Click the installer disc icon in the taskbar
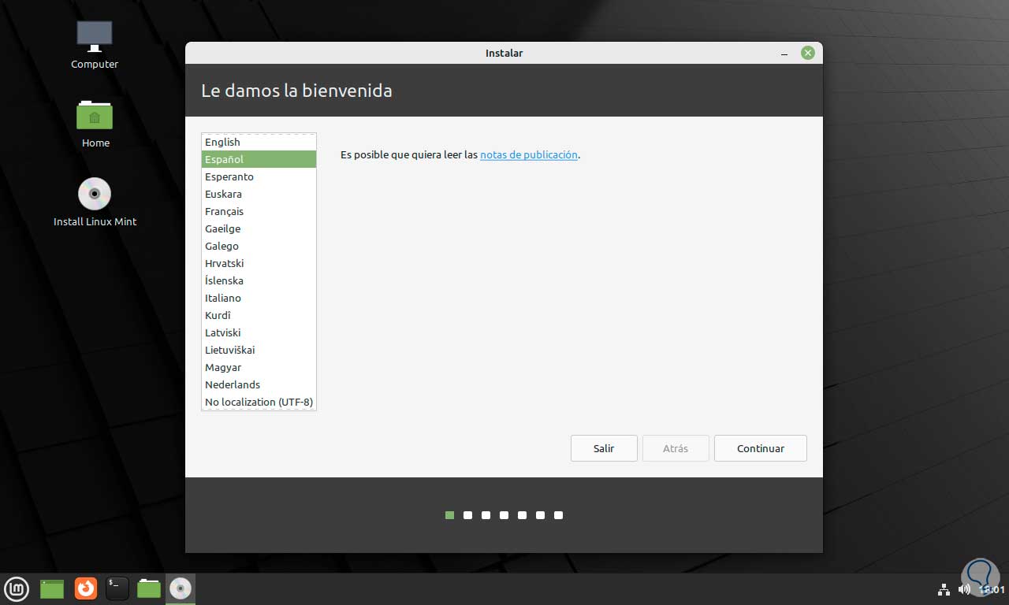The width and height of the screenshot is (1009, 605). click(x=180, y=588)
